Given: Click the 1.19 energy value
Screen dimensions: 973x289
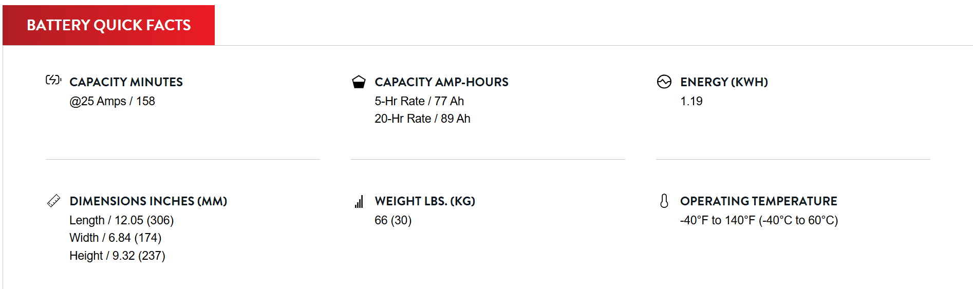Looking at the screenshot, I should (x=691, y=101).
